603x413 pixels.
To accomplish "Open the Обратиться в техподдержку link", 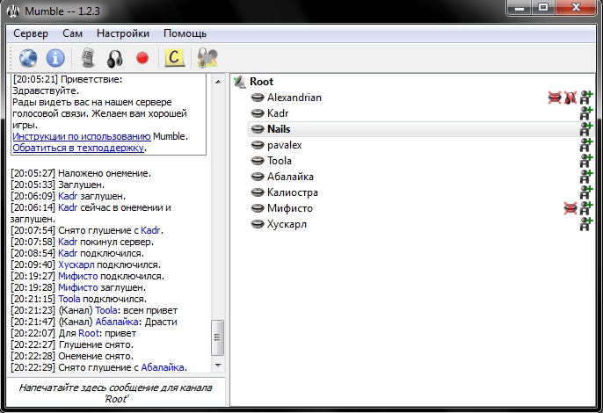I will [x=78, y=148].
